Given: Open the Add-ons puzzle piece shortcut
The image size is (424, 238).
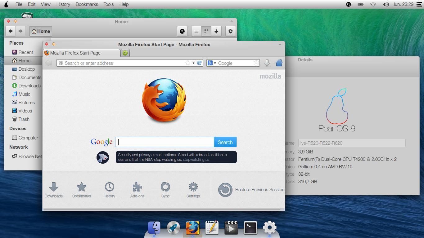Looking at the screenshot, I should coord(137,190).
